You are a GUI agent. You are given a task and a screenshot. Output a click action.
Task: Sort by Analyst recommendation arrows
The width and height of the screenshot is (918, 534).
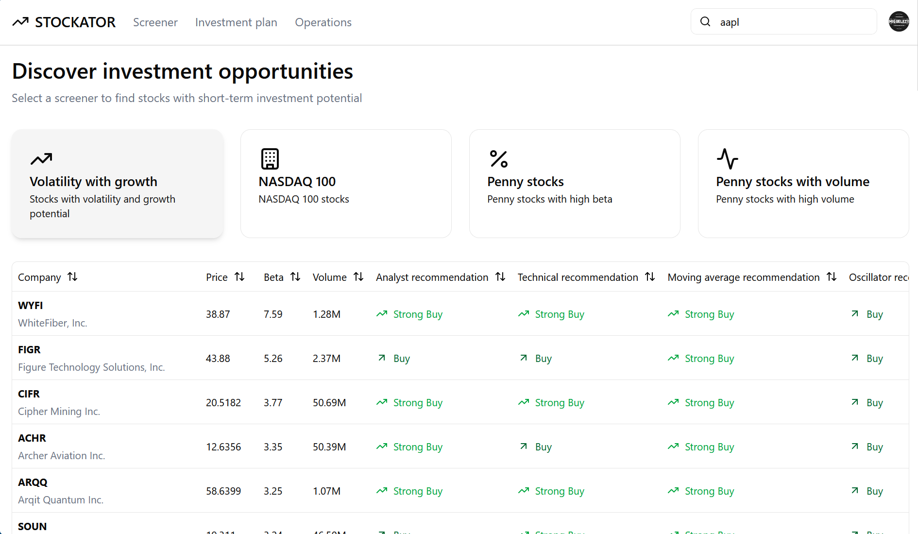(500, 277)
